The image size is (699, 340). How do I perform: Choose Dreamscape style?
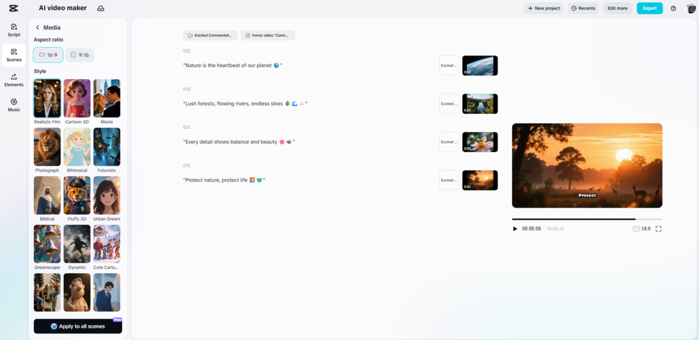(x=47, y=247)
